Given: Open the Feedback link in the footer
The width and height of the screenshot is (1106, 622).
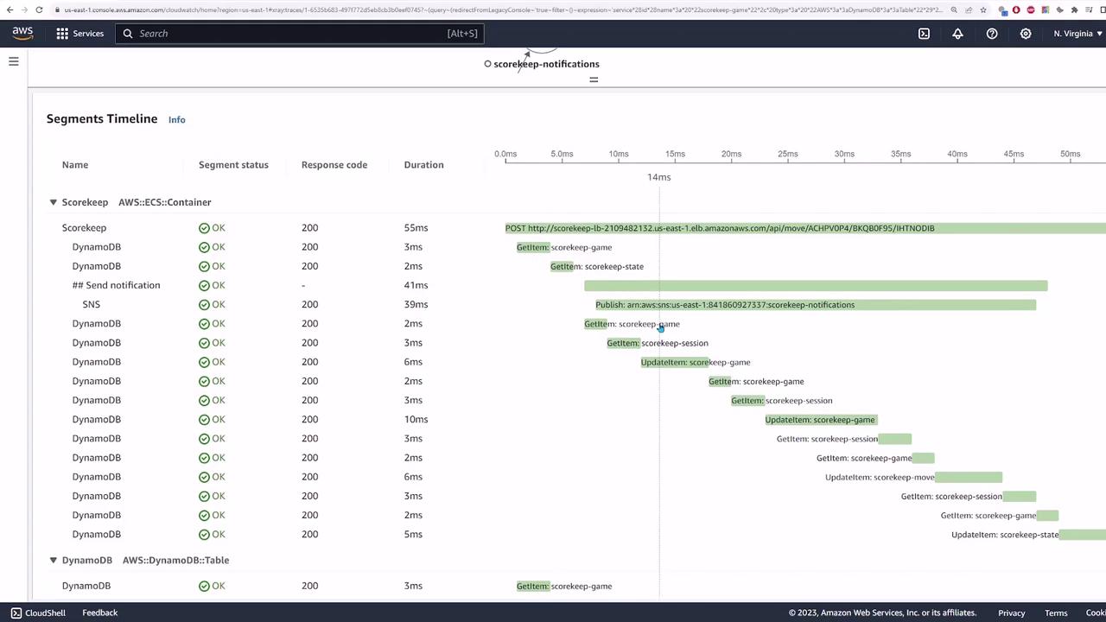Looking at the screenshot, I should (x=99, y=612).
